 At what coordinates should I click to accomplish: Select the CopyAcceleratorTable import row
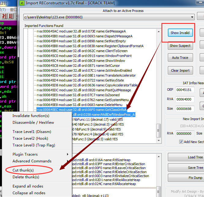pos(88,85)
